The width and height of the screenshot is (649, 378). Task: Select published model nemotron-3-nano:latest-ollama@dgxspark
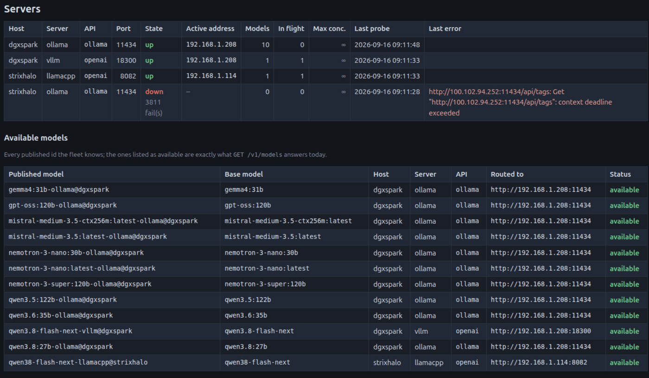[82, 268]
